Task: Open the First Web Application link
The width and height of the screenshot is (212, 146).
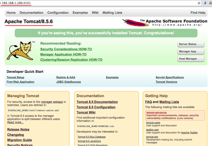Action: pyautogui.click(x=20, y=82)
